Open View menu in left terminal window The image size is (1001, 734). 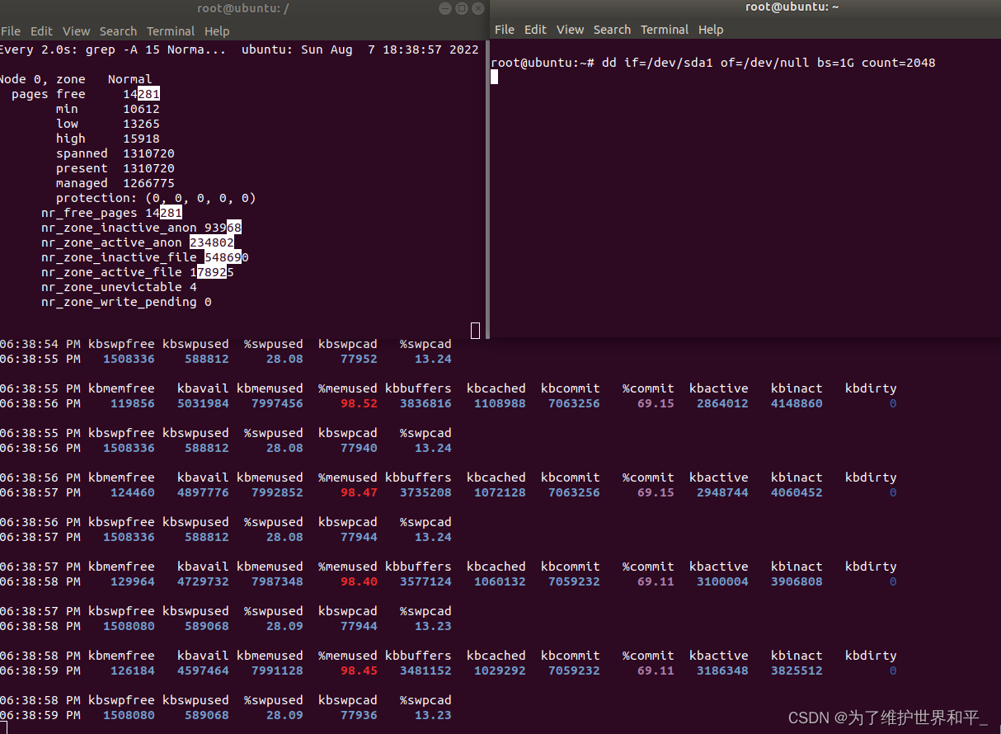point(76,31)
